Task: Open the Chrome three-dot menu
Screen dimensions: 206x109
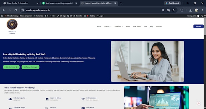Action: point(202,10)
